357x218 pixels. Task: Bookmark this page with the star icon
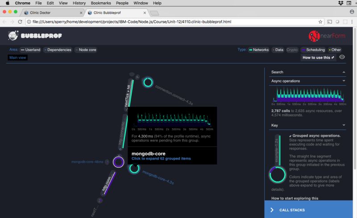coord(320,22)
